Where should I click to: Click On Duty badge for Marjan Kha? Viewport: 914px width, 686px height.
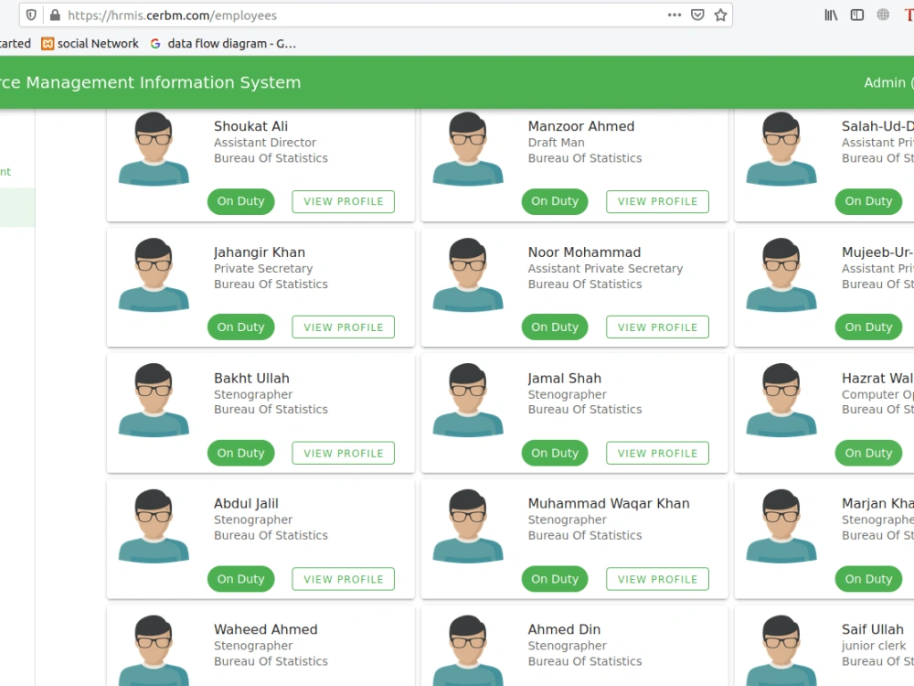(x=868, y=579)
